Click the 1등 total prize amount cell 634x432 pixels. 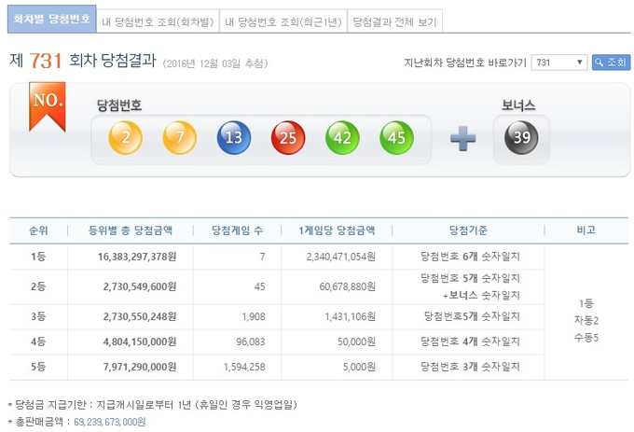click(x=136, y=256)
